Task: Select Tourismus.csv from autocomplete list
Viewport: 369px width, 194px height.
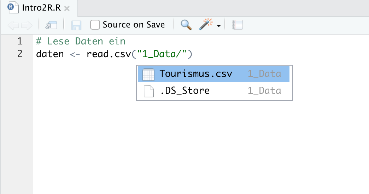Action: pyautogui.click(x=195, y=74)
